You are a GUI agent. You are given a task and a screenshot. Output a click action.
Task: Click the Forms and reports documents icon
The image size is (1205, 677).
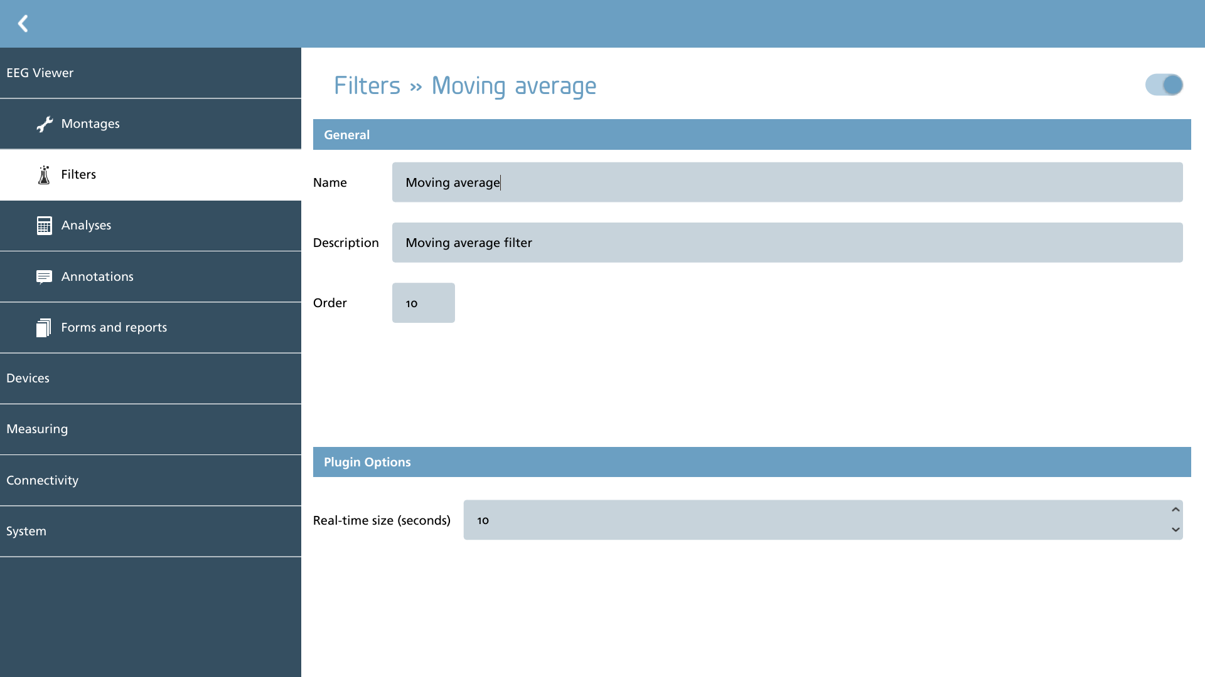[43, 327]
